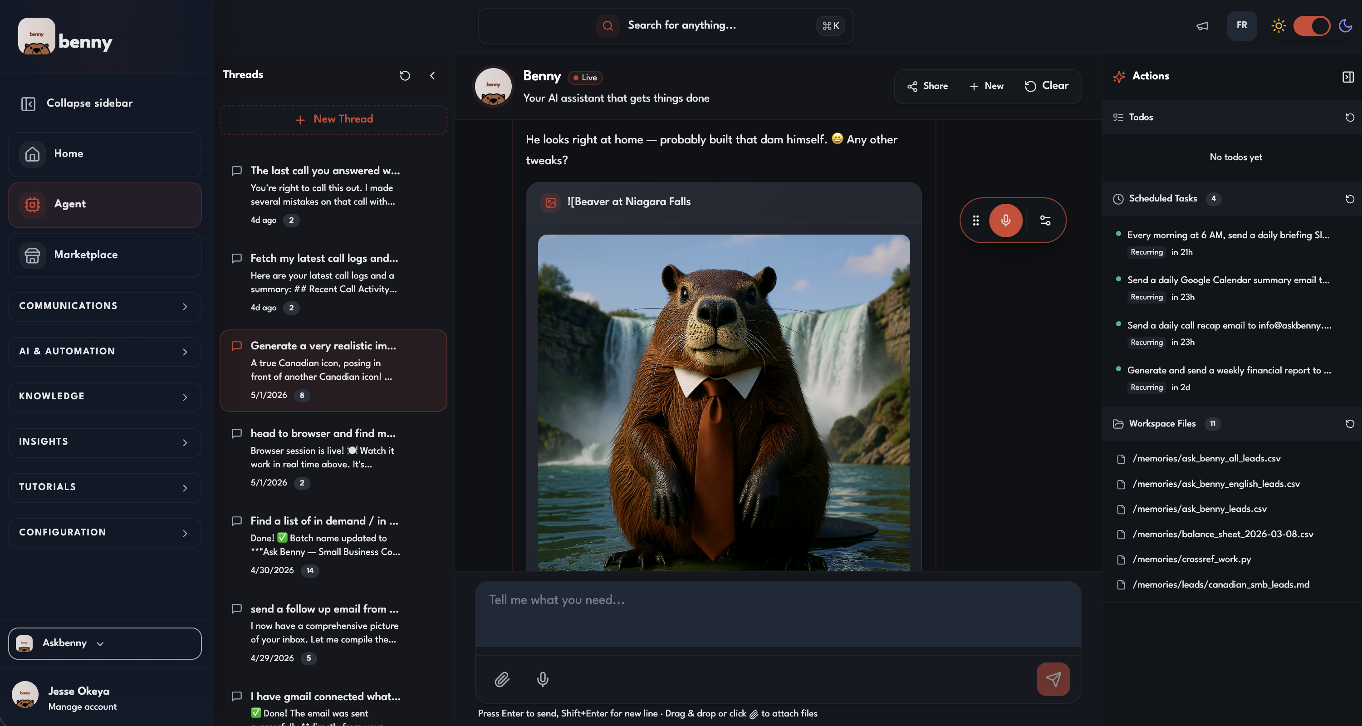1362x726 pixels.
Task: Open task 'Send a daily call recap email'
Action: pos(1232,334)
